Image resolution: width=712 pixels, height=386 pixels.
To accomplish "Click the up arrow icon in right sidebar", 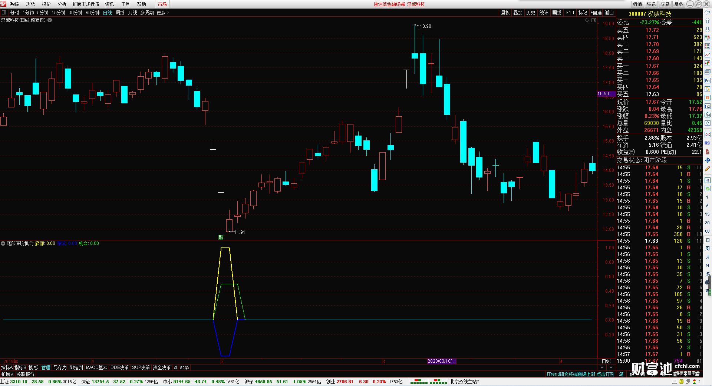I will click(x=707, y=21).
